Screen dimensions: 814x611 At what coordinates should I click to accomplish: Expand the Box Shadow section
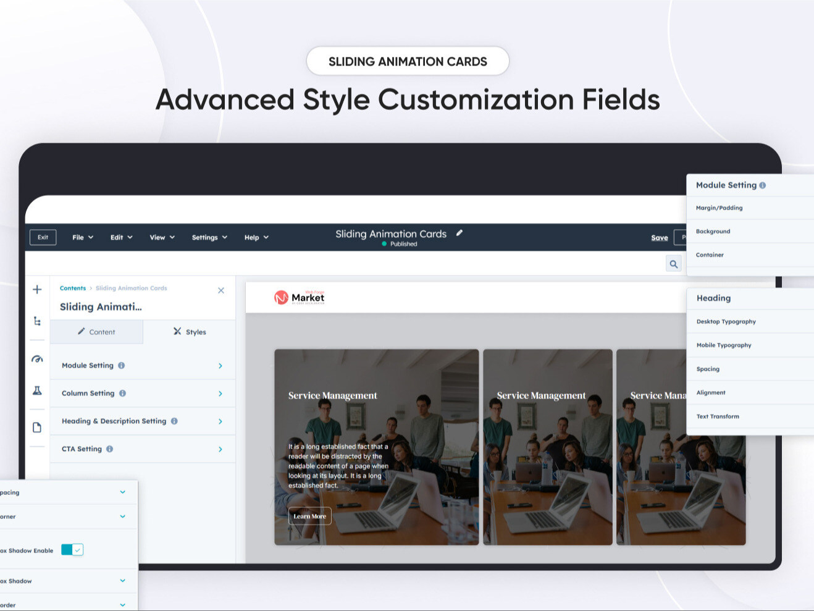[x=122, y=581]
